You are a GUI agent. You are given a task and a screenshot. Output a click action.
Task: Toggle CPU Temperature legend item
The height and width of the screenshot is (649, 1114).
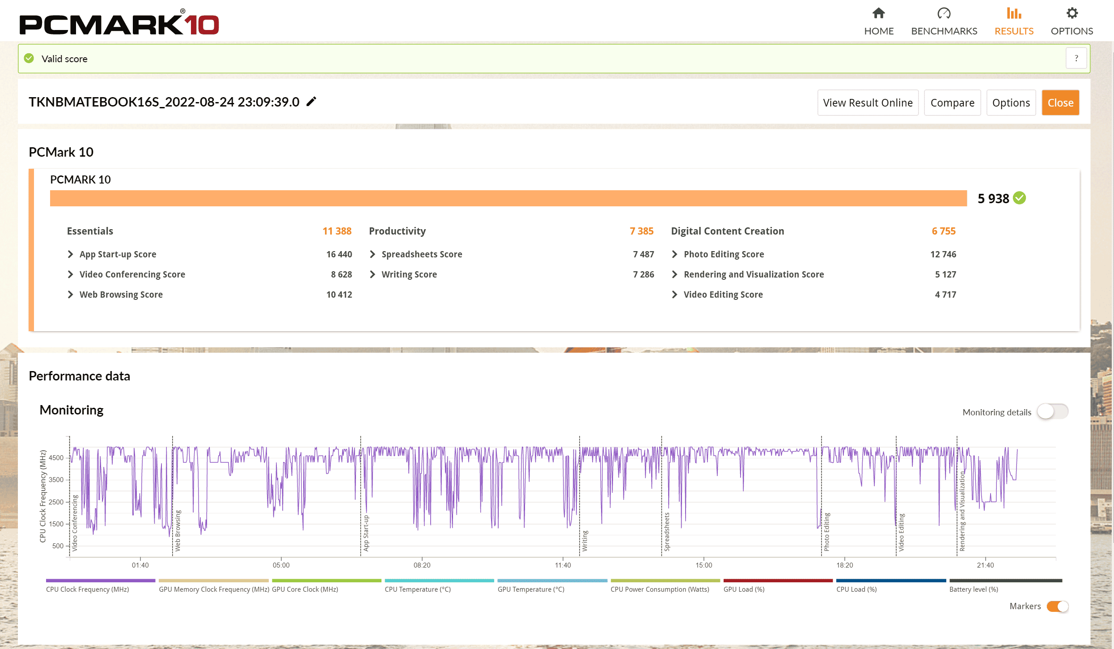click(417, 589)
